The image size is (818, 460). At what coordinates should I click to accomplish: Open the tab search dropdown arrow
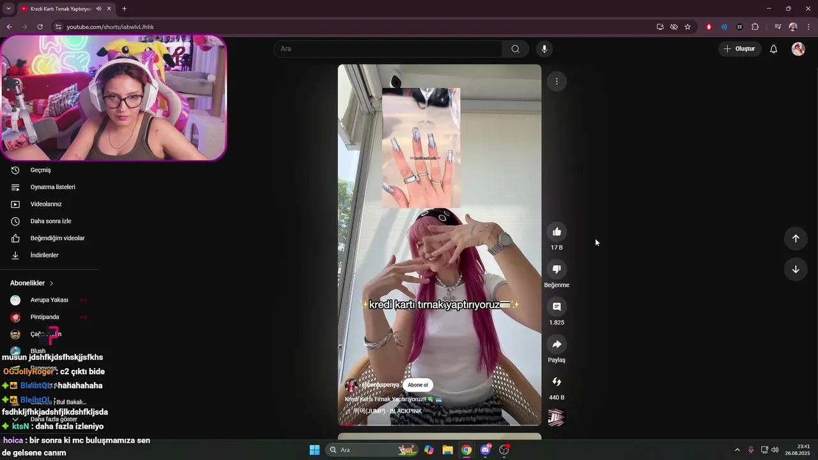pyautogui.click(x=8, y=9)
